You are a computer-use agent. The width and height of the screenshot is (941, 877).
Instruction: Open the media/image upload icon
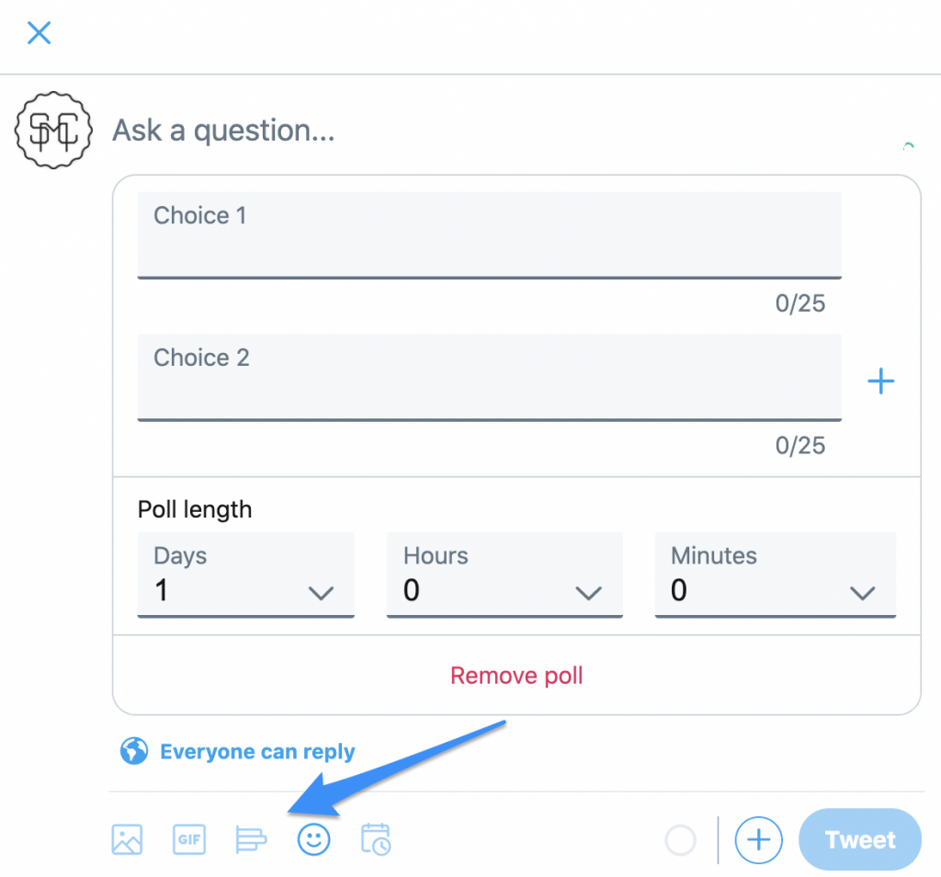pos(126,839)
